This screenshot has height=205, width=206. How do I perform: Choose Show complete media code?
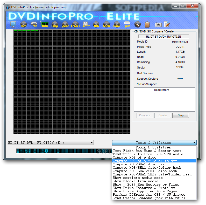point(154,178)
